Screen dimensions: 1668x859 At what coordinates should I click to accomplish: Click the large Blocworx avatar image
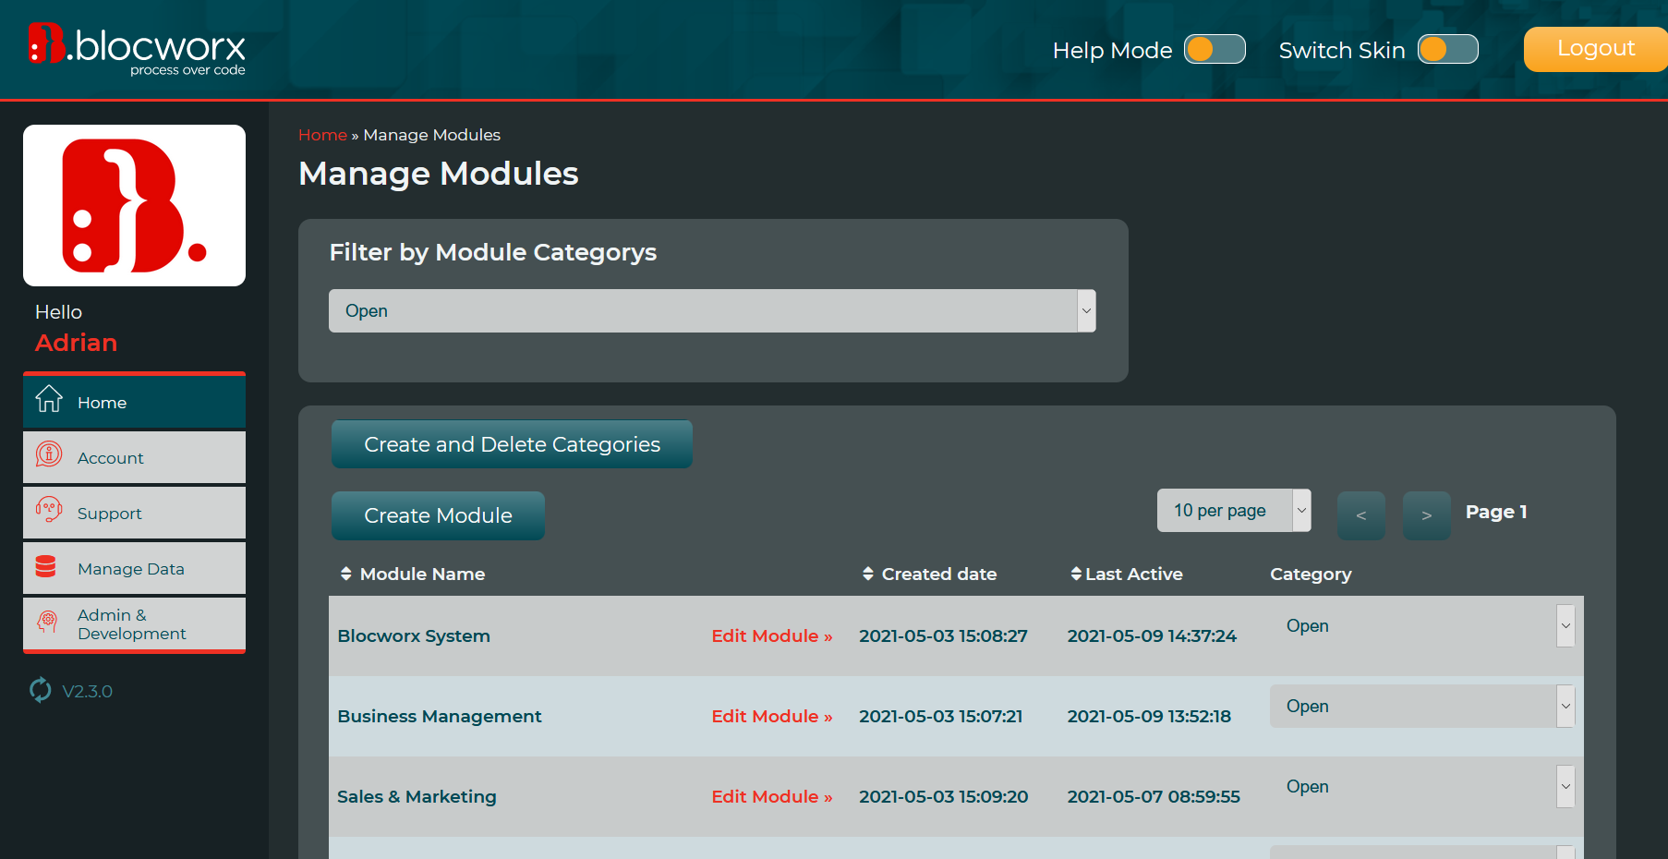click(x=134, y=205)
